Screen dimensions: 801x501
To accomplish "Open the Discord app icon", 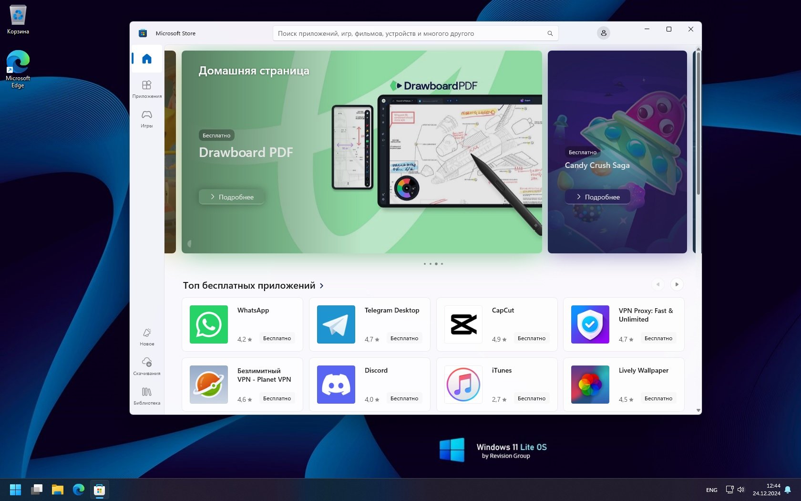I will point(336,385).
